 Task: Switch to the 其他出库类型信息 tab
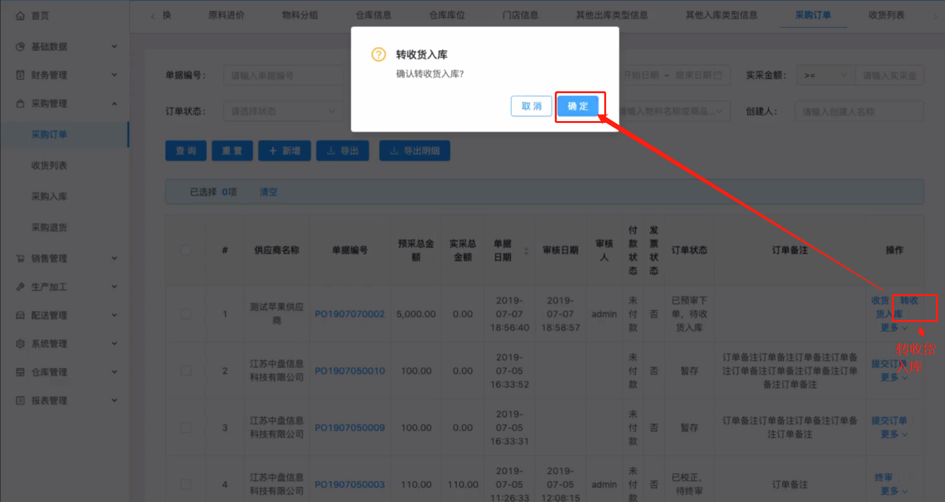612,15
